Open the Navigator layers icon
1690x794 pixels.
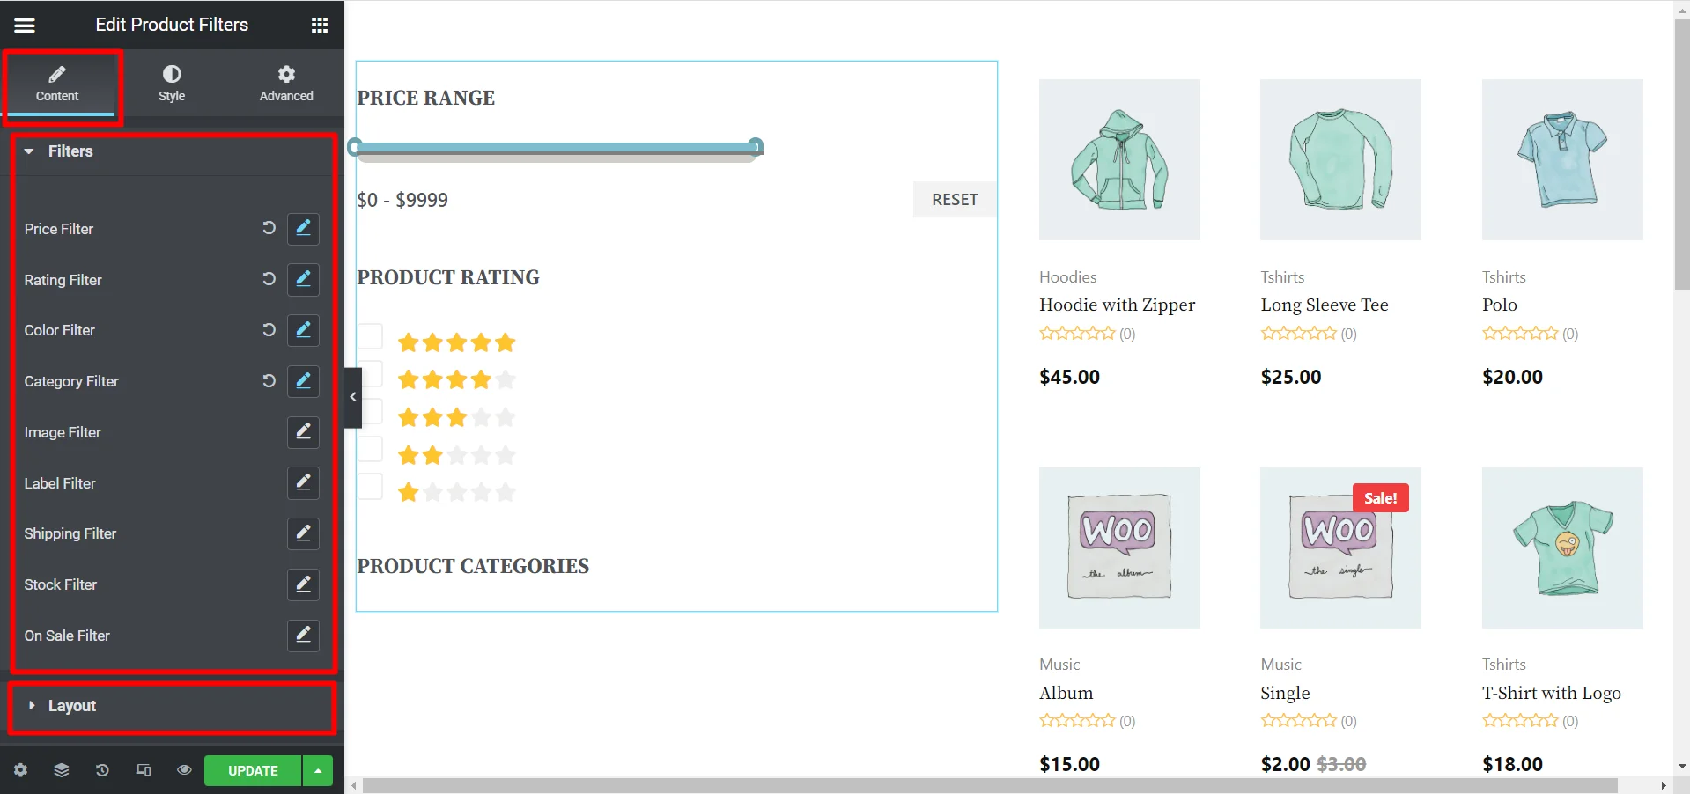click(61, 770)
